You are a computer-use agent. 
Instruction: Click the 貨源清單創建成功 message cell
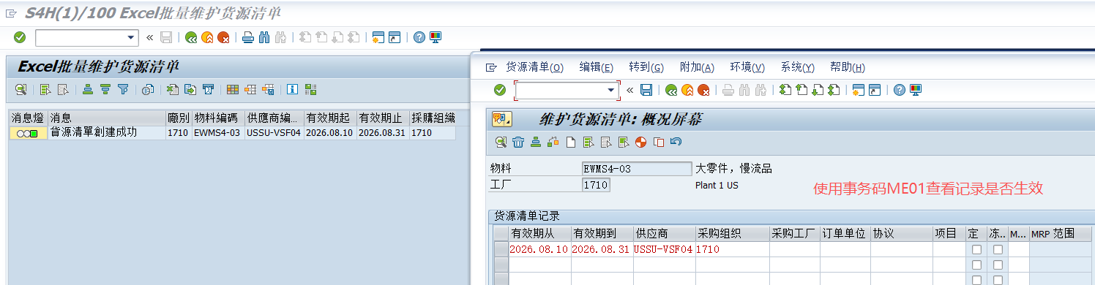[x=106, y=133]
